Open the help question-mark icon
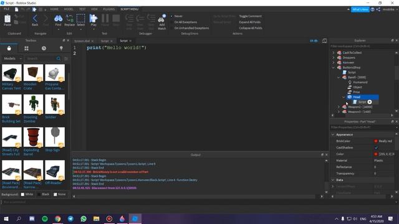The image size is (399, 224). point(373,9)
